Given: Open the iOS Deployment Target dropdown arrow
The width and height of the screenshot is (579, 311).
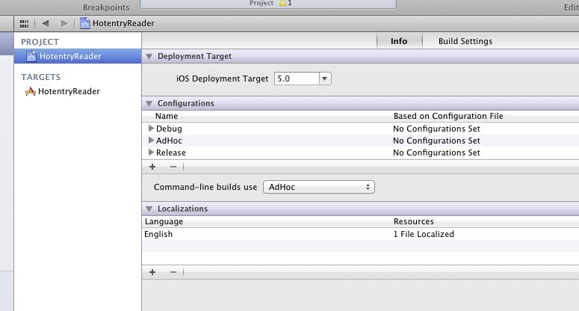Looking at the screenshot, I should pyautogui.click(x=325, y=78).
